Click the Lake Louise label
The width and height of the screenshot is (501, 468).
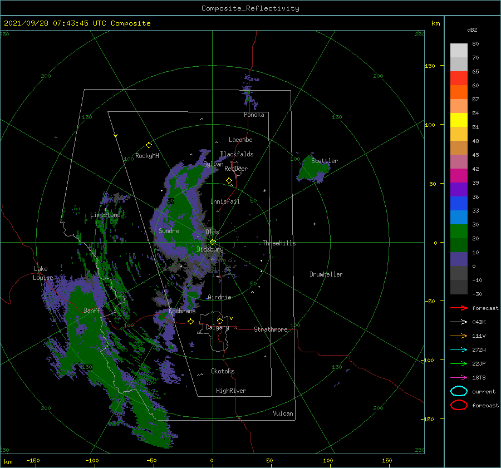pyautogui.click(x=43, y=273)
